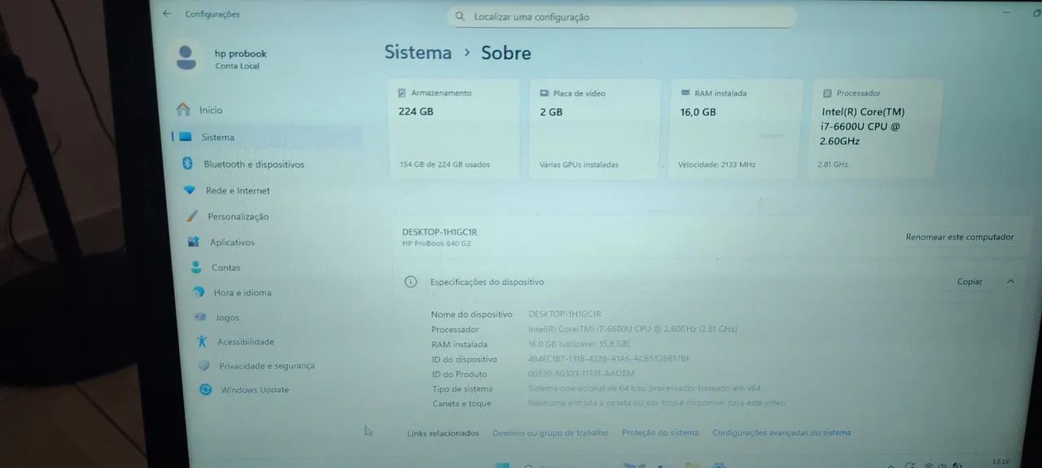Select the Hora e idioma globe icon
1042x468 pixels.
coord(198,292)
